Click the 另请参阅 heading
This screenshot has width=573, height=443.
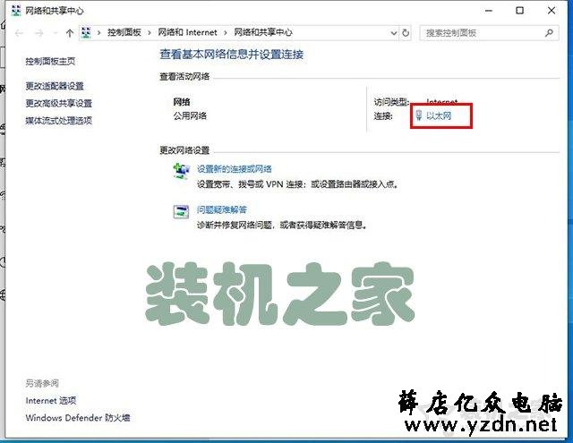pyautogui.click(x=42, y=383)
